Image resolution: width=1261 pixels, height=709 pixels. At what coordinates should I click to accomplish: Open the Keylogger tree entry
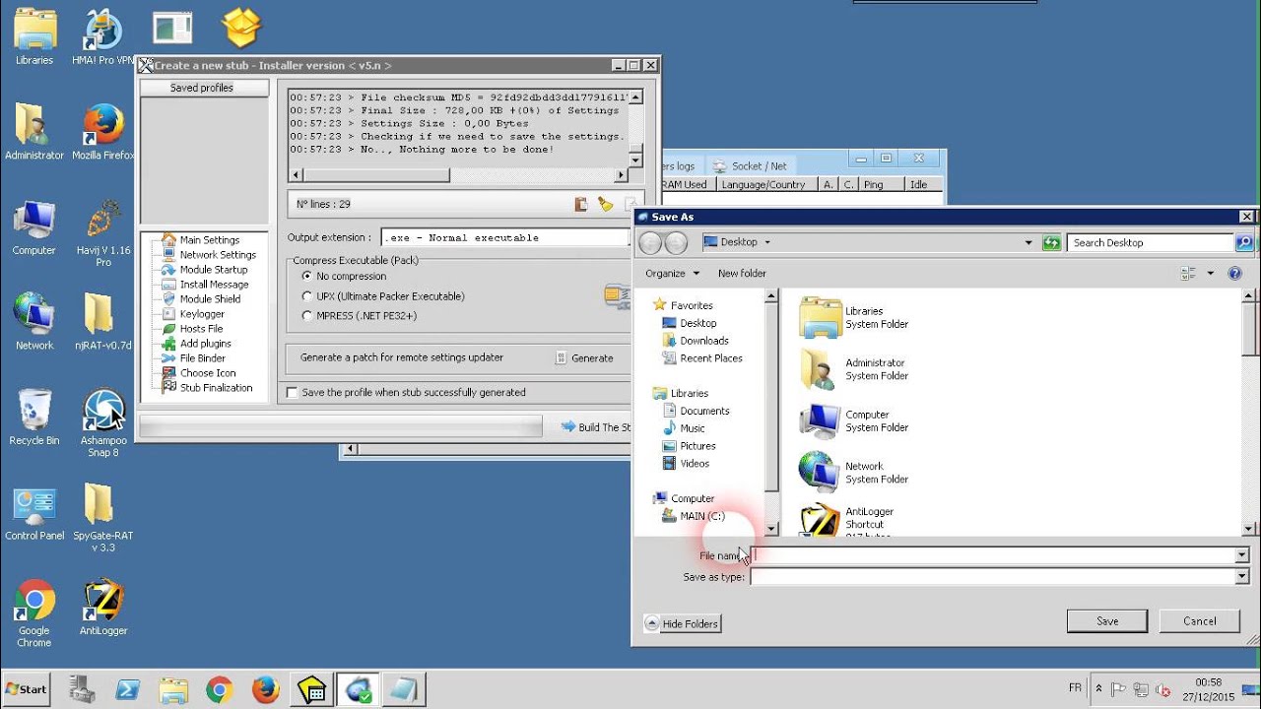202,314
